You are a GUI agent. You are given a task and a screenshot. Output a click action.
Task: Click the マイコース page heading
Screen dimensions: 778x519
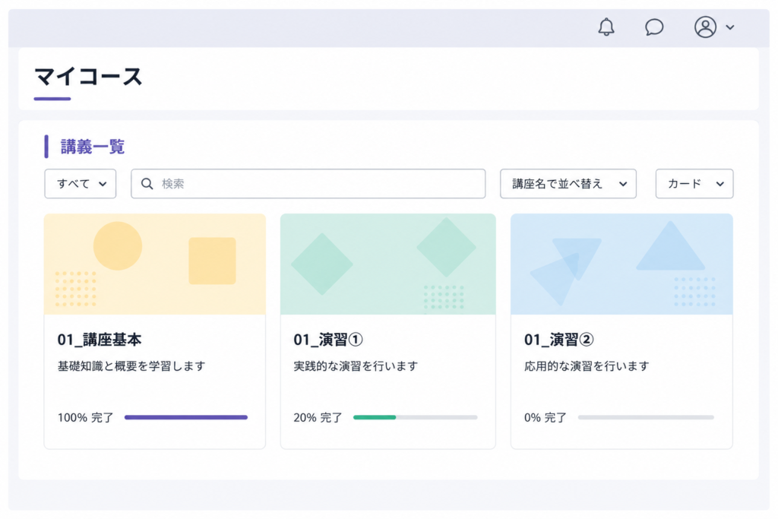point(88,77)
